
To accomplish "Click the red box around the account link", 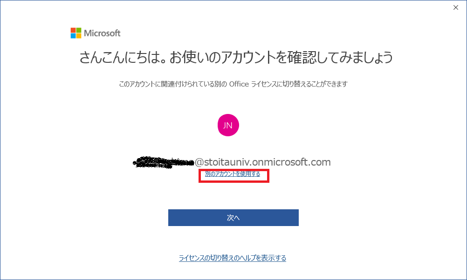I will (234, 176).
